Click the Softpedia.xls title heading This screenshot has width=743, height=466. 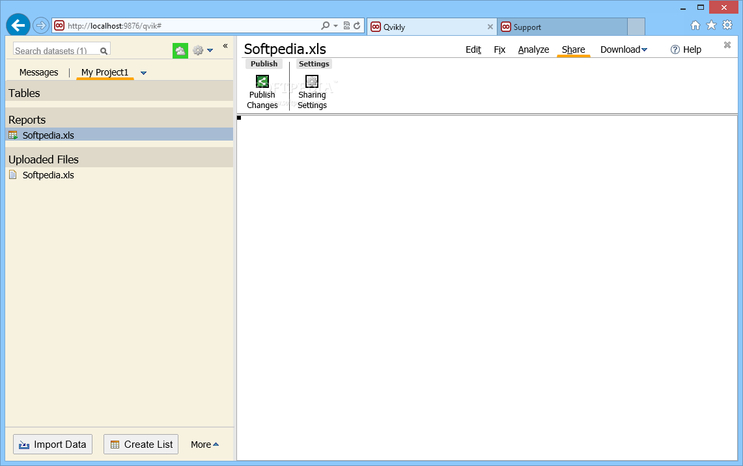coord(285,49)
